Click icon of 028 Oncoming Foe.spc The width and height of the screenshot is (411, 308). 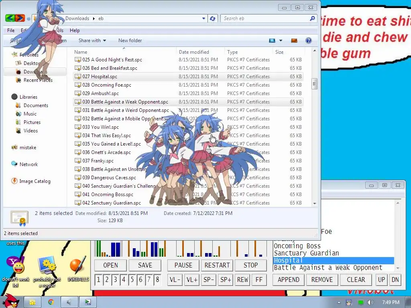pyautogui.click(x=77, y=85)
